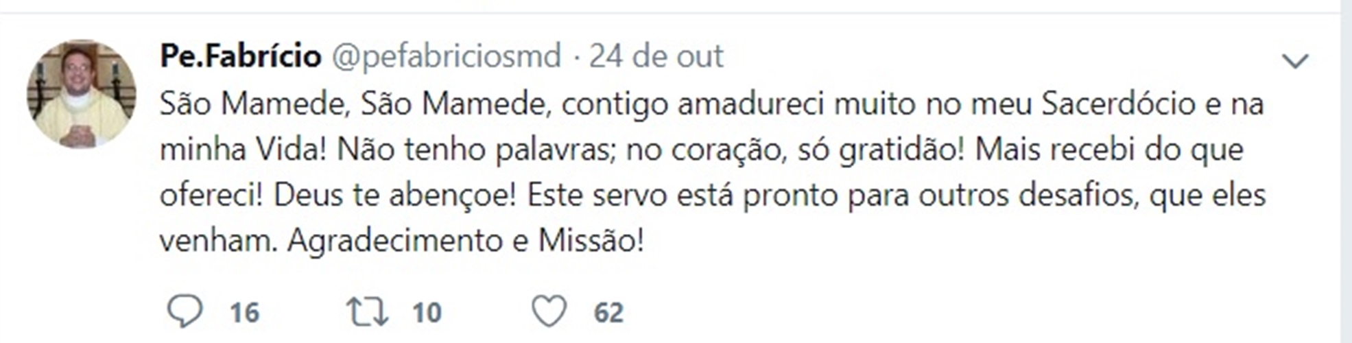Retweet Pe.Fabrício's post with the arrows icon

(368, 311)
